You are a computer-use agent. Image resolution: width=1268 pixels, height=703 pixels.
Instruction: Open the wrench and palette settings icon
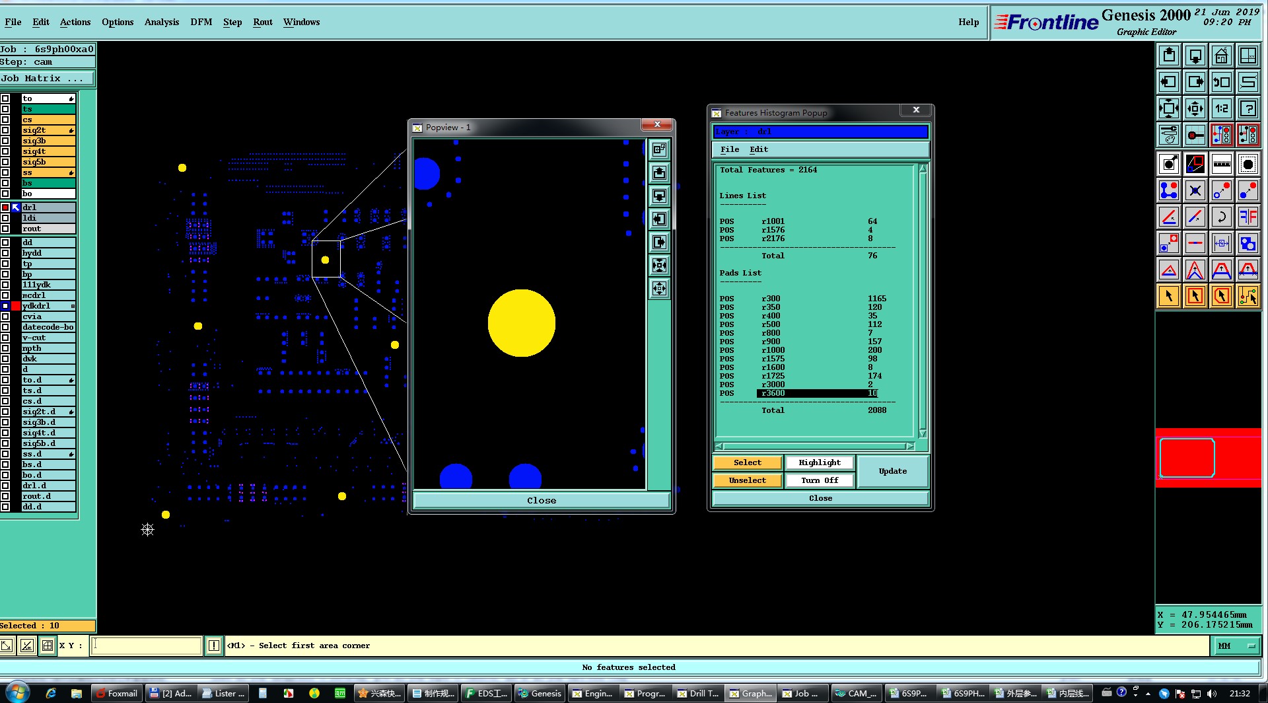tap(1169, 135)
